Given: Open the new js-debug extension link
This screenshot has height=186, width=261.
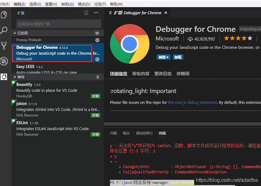Looking at the screenshot, I should point(192,102).
